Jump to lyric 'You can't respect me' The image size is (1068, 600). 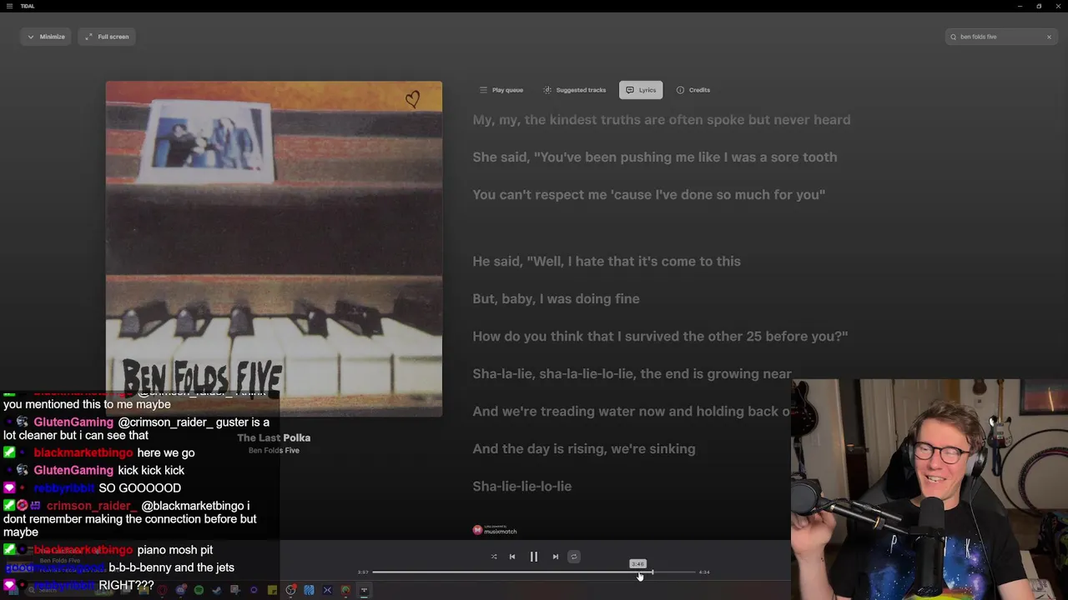pyautogui.click(x=649, y=195)
